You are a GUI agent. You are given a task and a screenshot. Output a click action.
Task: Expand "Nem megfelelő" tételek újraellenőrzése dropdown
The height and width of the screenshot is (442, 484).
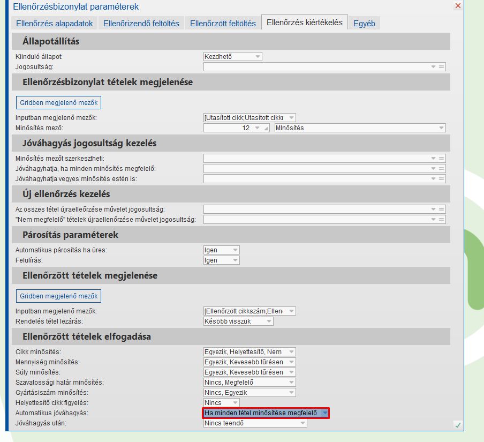(x=433, y=220)
